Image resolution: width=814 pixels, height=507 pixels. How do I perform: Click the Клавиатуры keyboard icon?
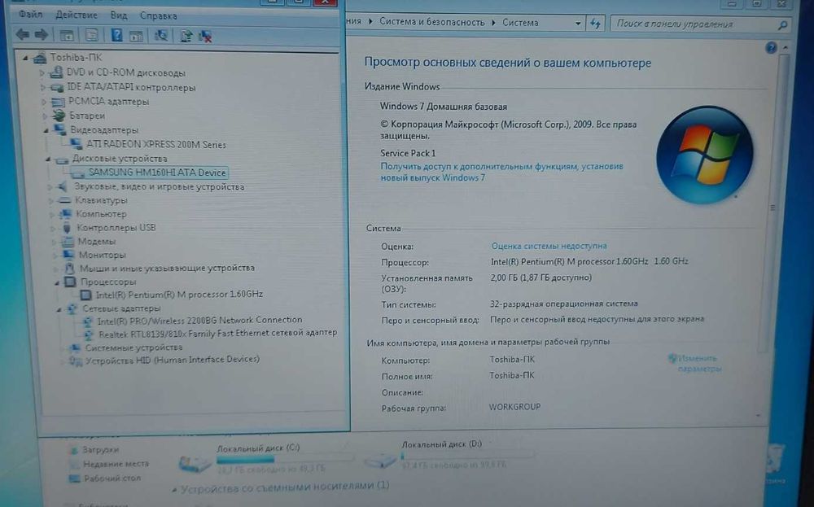64,200
